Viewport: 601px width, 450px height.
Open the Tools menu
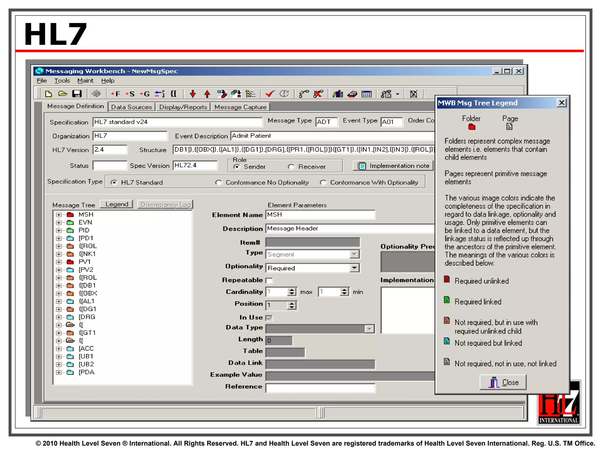pyautogui.click(x=62, y=81)
